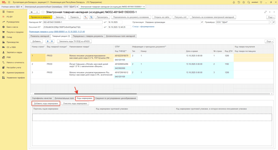Open Сертификаты качества tab

pos(42,98)
